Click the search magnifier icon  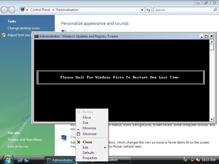215,10
